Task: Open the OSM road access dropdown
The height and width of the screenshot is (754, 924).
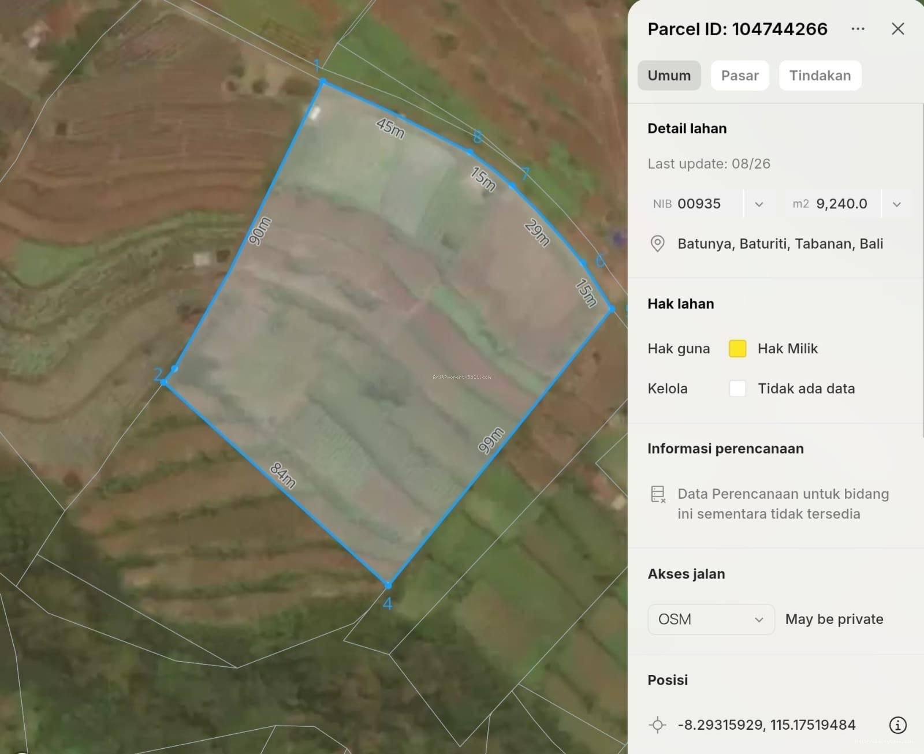Action: 711,619
